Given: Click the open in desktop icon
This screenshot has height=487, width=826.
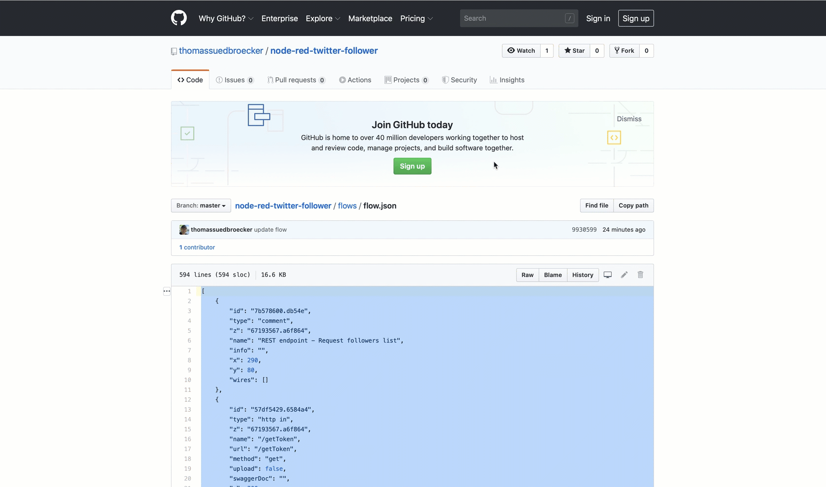Looking at the screenshot, I should click(608, 275).
